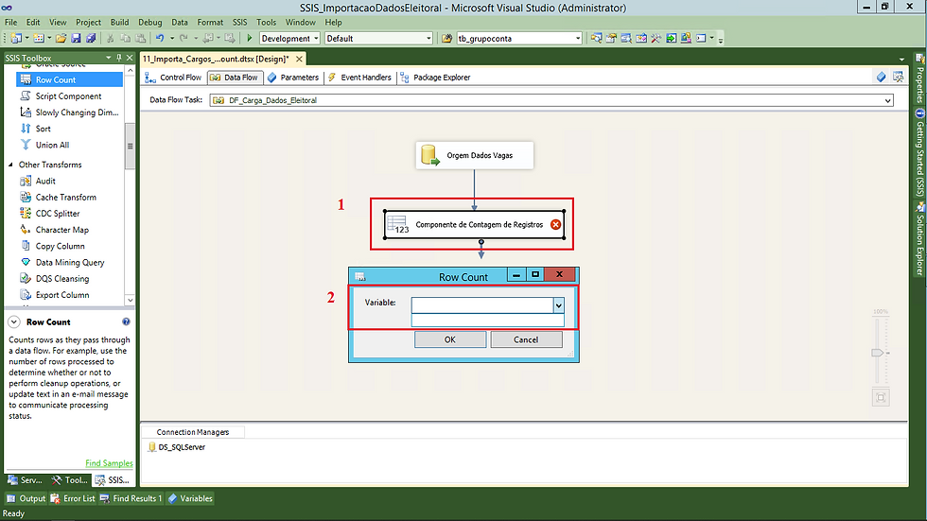Viewport: 927px width, 521px height.
Task: Click the Command Window toolbar icon
Action: [x=701, y=39]
